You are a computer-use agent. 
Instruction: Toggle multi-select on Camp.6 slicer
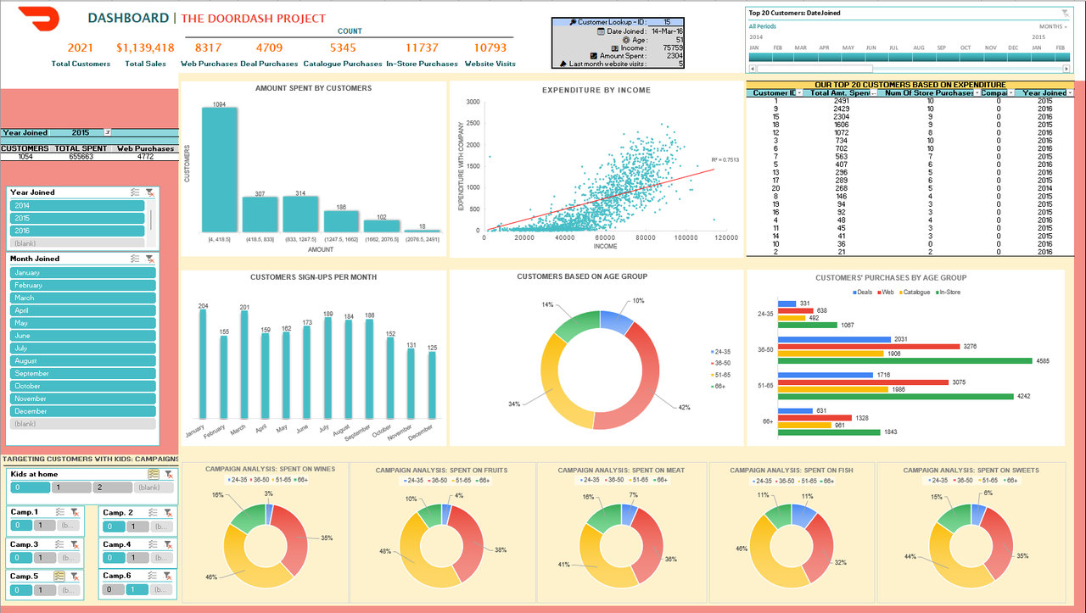[154, 576]
